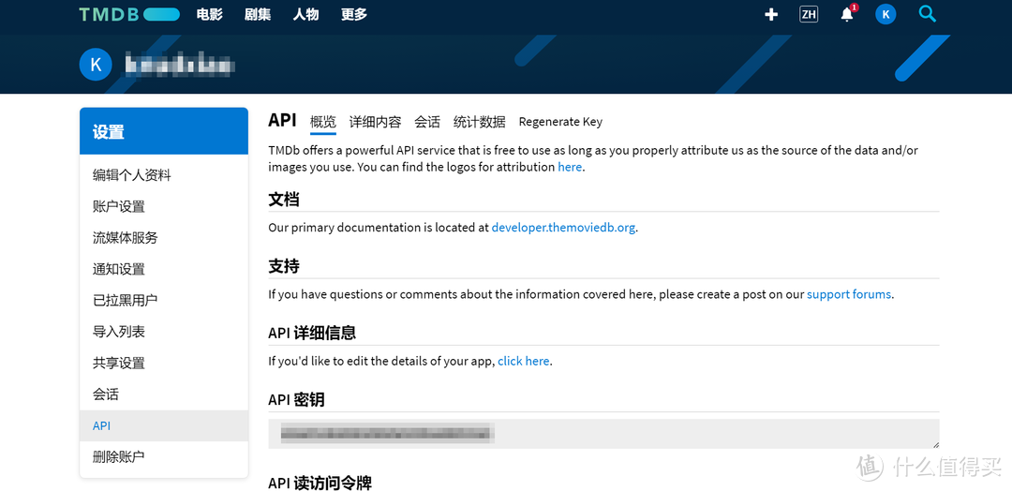This screenshot has height=491, width=1012.
Task: Click the blurred username in the header
Action: 179,66
